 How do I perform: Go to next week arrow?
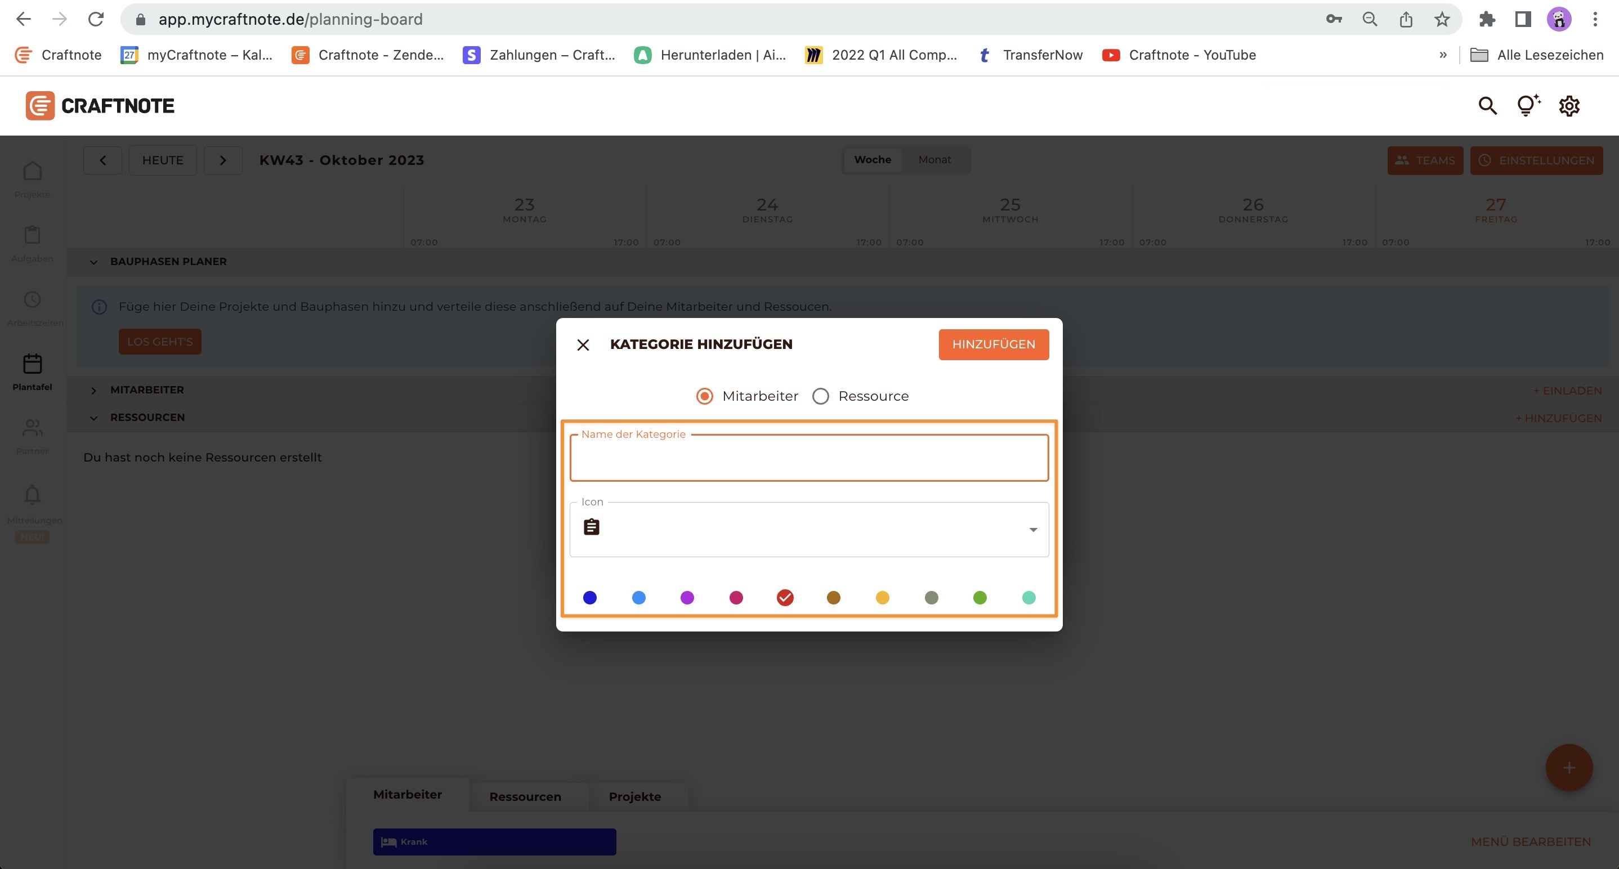222,160
